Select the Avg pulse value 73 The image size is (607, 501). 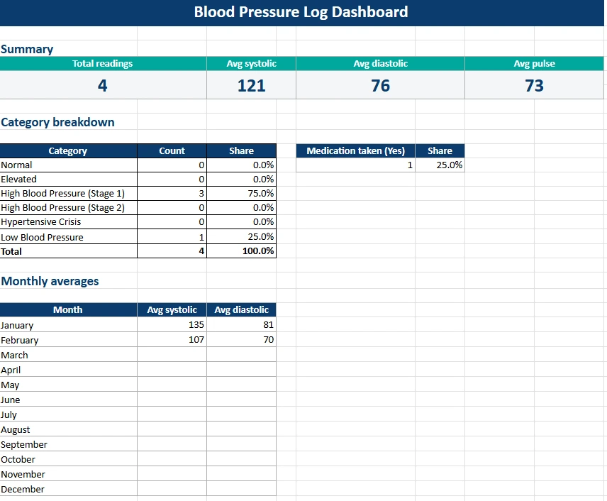pos(534,84)
